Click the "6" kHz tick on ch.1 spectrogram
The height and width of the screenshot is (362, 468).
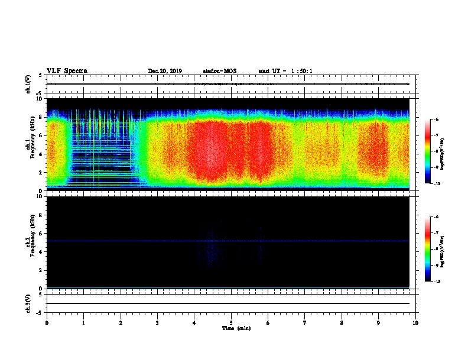coord(41,135)
